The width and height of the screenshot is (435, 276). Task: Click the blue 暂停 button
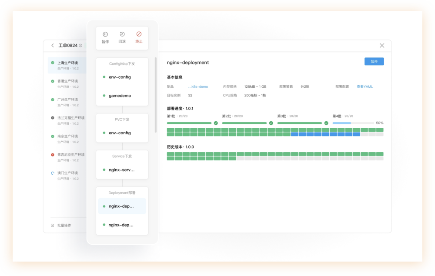point(374,62)
